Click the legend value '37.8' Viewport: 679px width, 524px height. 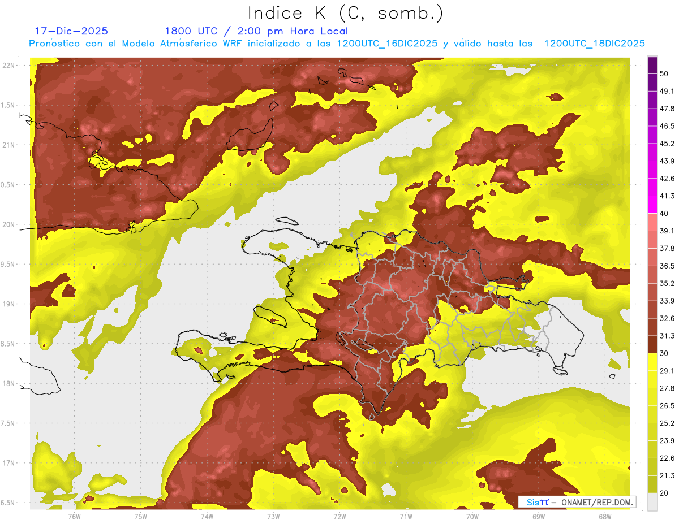[x=667, y=248]
